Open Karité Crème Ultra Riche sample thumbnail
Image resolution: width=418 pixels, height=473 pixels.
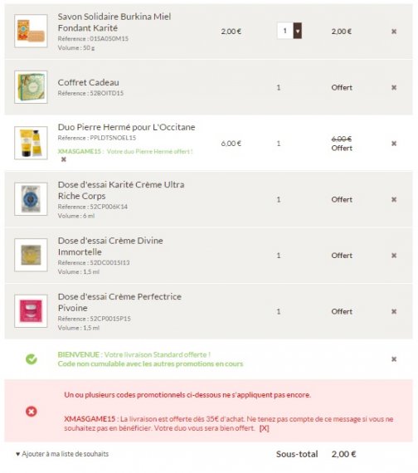[x=31, y=199]
